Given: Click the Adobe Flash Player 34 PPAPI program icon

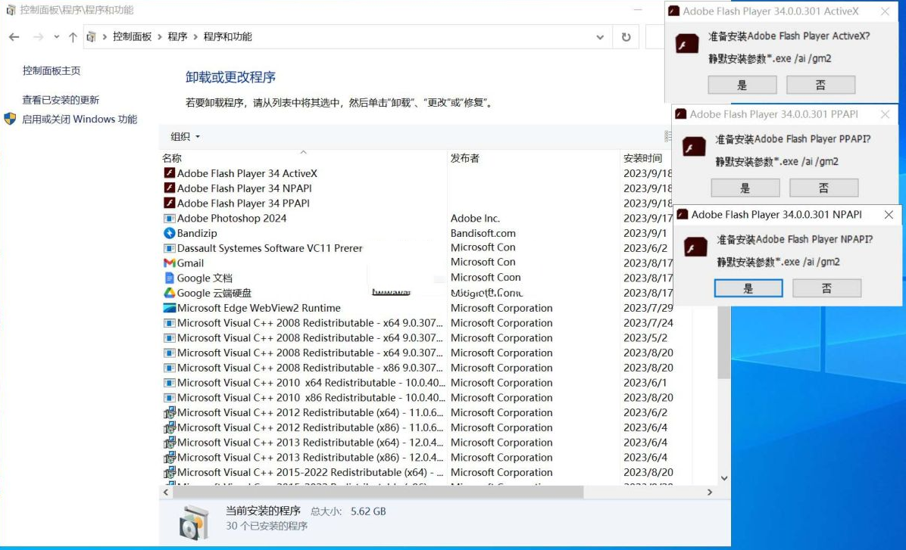Looking at the screenshot, I should (169, 203).
